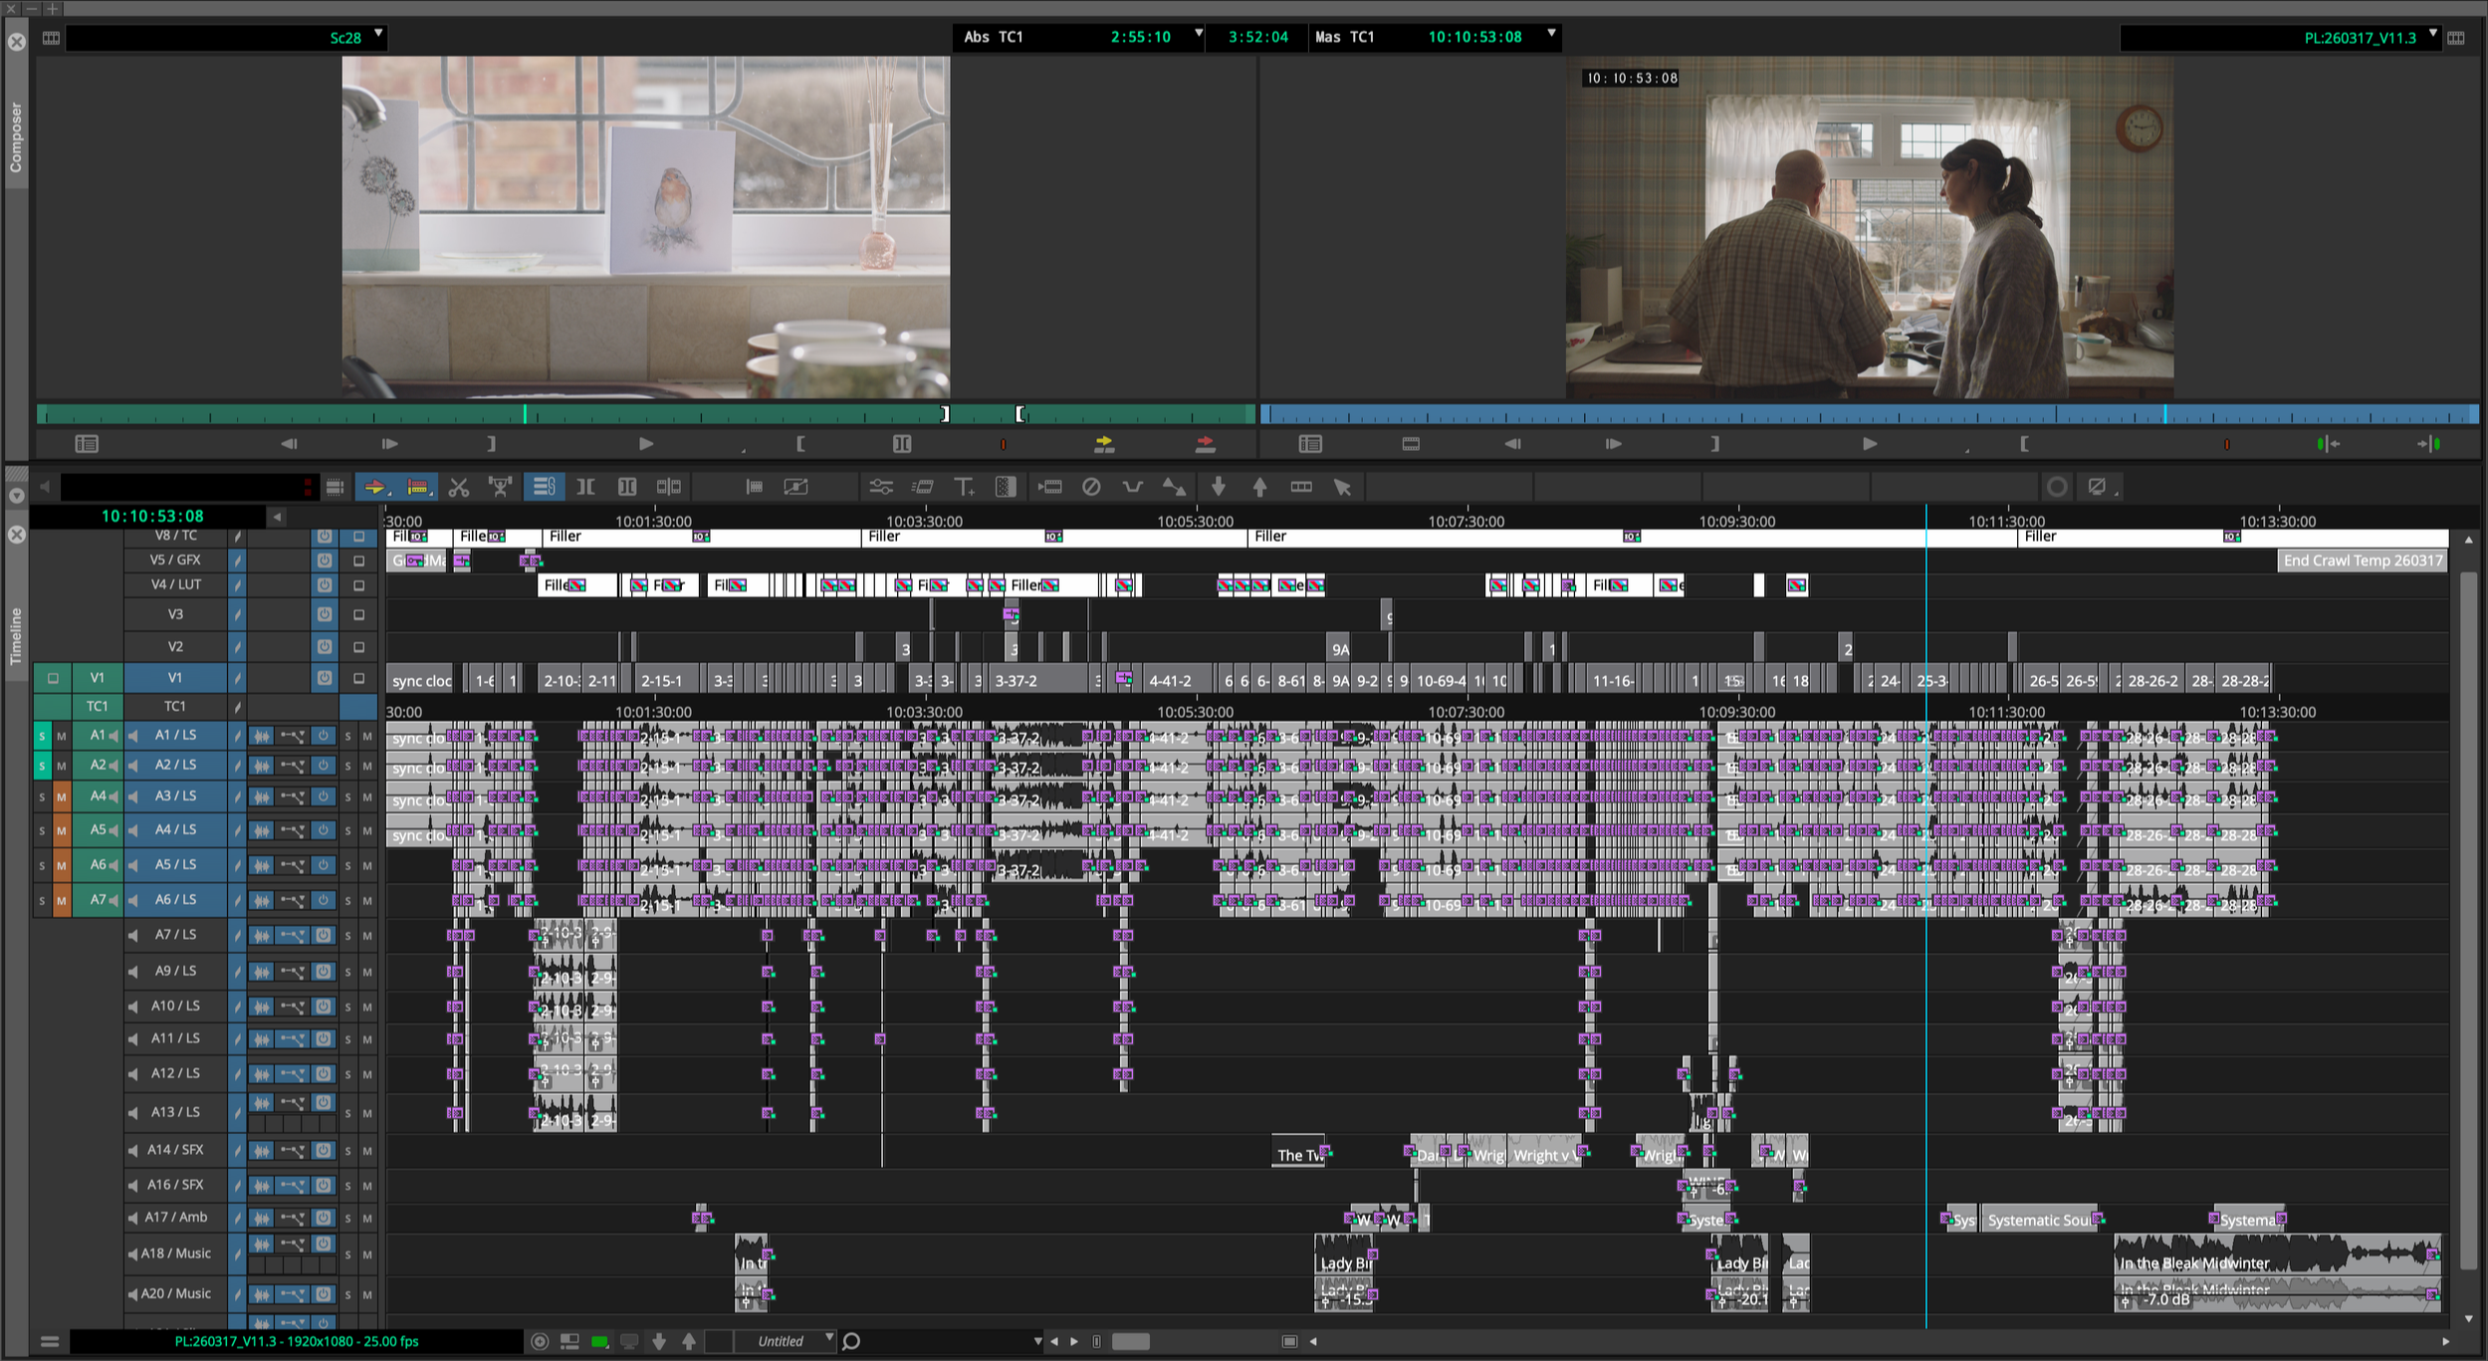Select the A17 / Amb track button
Viewport: 2488px width, 1361px height.
[176, 1218]
